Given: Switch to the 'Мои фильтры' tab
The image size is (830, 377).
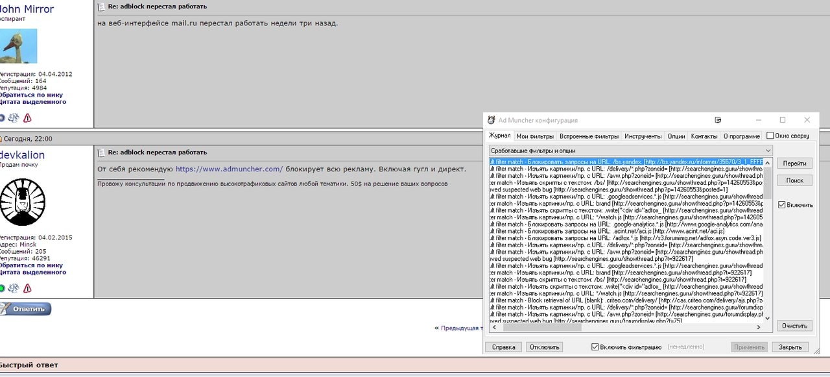Looking at the screenshot, I should [535, 136].
